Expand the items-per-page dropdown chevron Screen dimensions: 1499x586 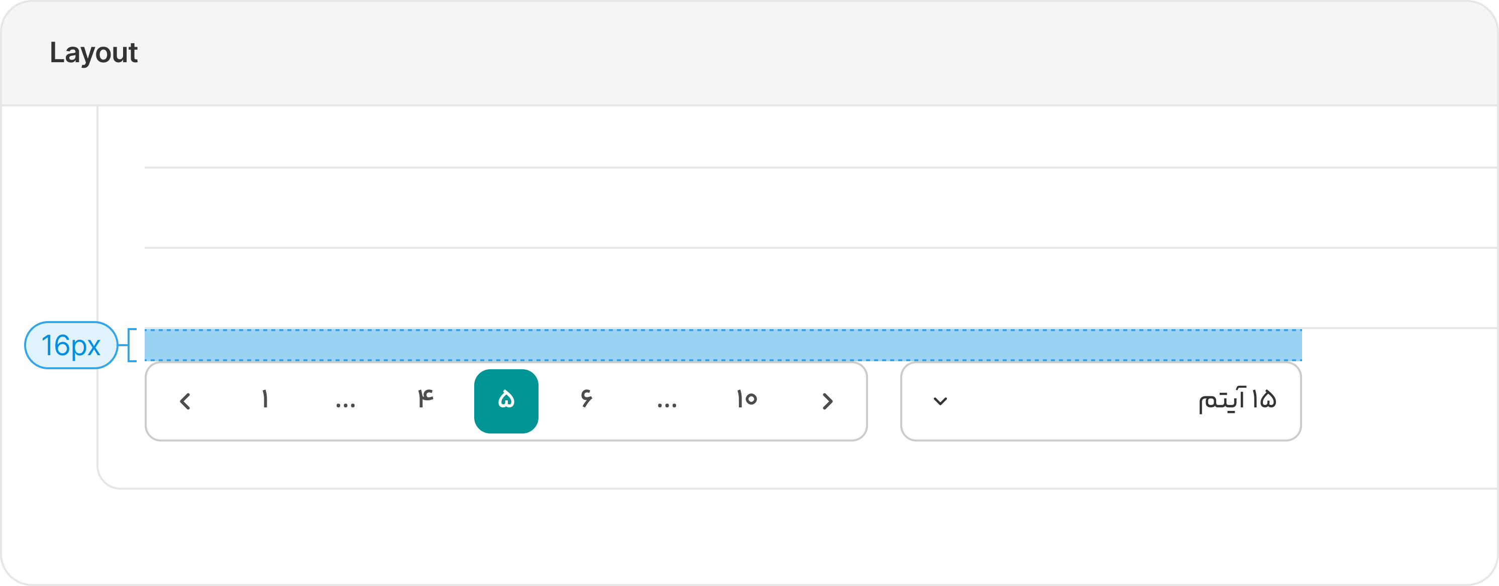pyautogui.click(x=940, y=401)
